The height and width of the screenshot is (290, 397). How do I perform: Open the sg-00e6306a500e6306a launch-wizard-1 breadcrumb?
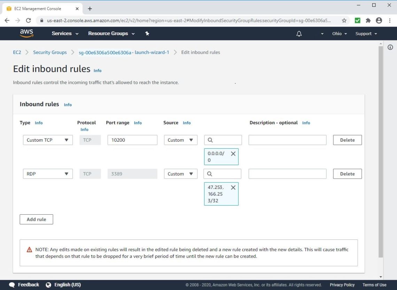click(x=124, y=52)
